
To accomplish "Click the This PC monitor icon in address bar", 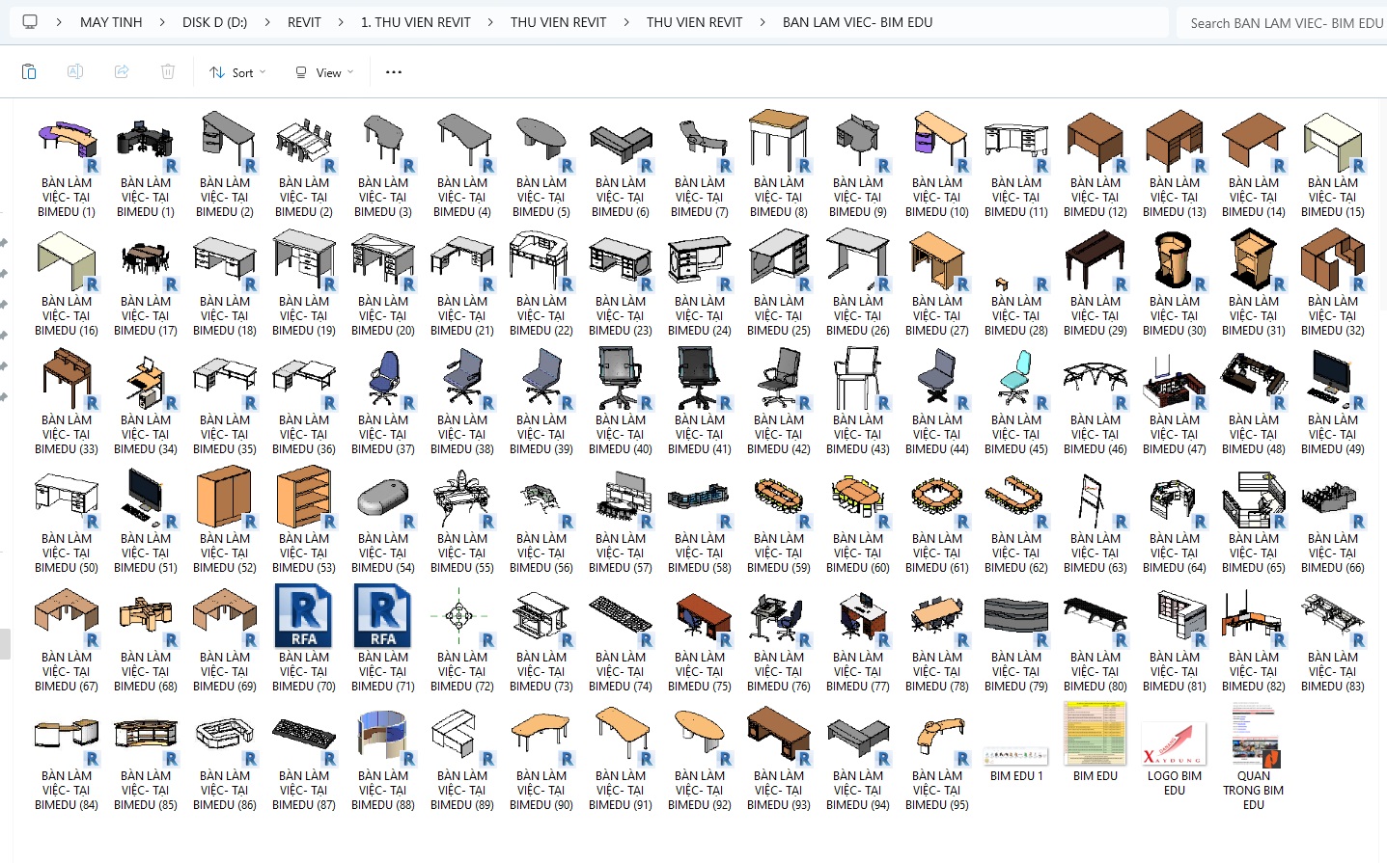I will [30, 22].
